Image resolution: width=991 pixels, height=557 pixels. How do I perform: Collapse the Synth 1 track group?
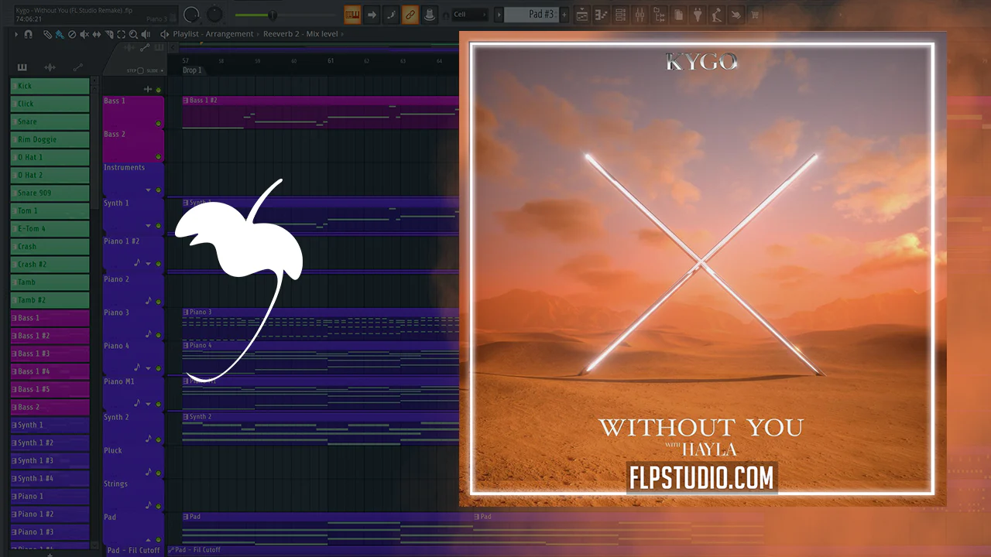149,226
